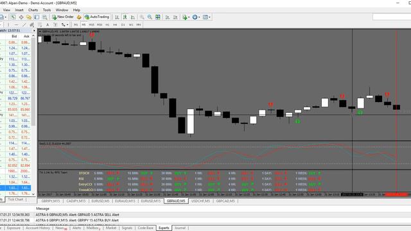Viewport: 411px width, 231px height.
Task: Zoom out on the chart
Action: click(150, 17)
